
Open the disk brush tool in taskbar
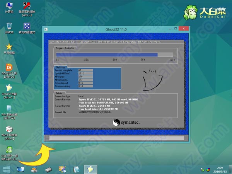(x=34, y=170)
